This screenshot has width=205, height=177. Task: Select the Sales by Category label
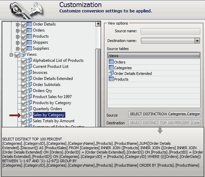49,115
